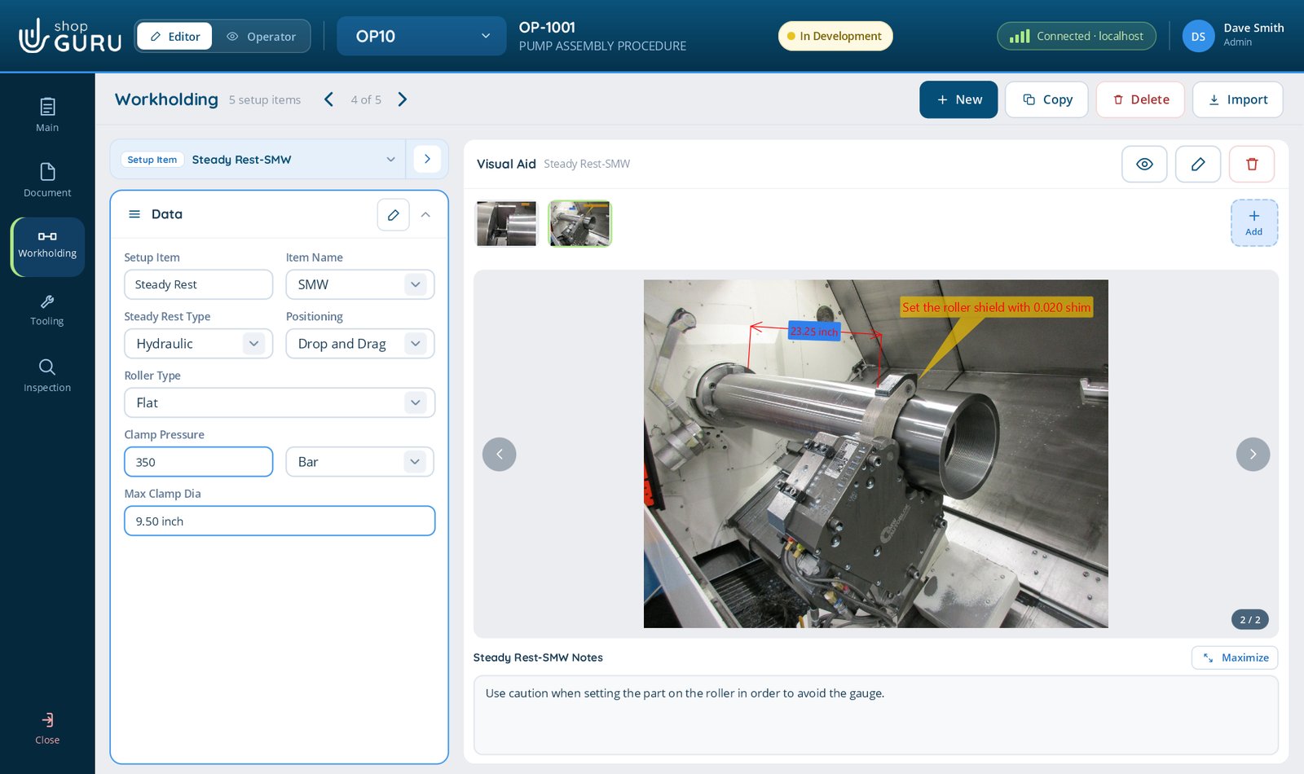The height and width of the screenshot is (774, 1304).
Task: Click the New button
Action: pos(958,99)
